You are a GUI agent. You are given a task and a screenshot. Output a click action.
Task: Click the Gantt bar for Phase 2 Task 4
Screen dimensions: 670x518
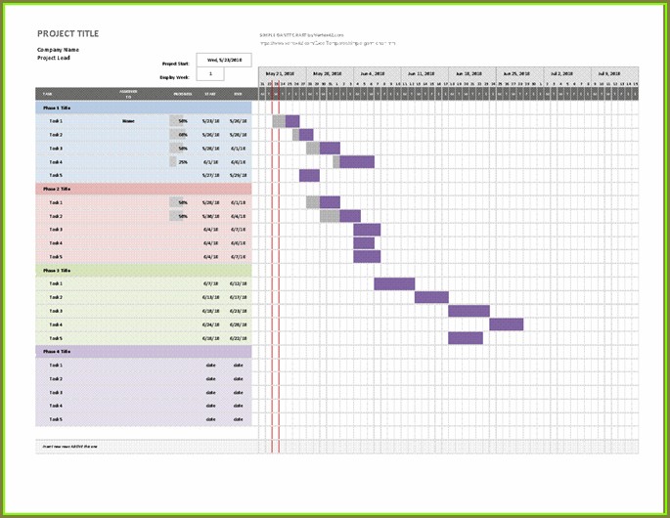(364, 243)
